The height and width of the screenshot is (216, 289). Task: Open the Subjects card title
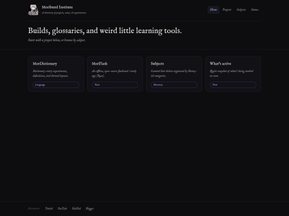click(157, 64)
